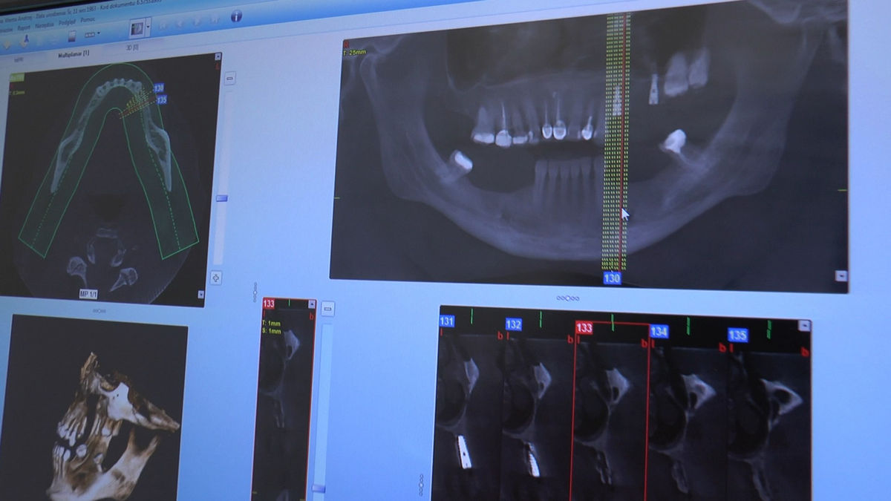
Task: Select cross-section slice 135
Action: point(737,335)
